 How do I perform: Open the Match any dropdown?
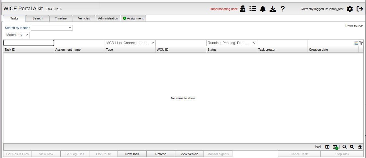pos(17,35)
